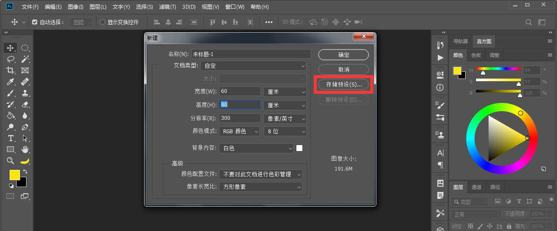Open the Character panel icon
557x231 pixels.
pos(440,153)
